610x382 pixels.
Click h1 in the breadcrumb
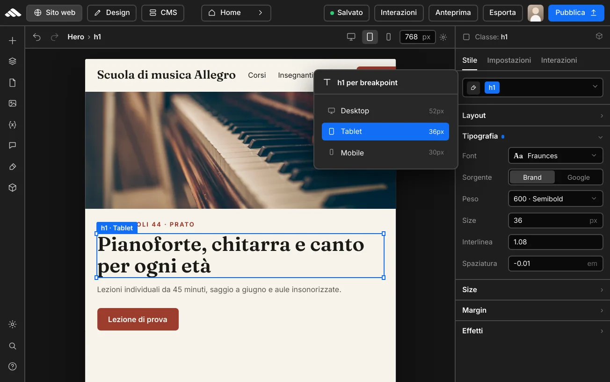click(x=97, y=37)
